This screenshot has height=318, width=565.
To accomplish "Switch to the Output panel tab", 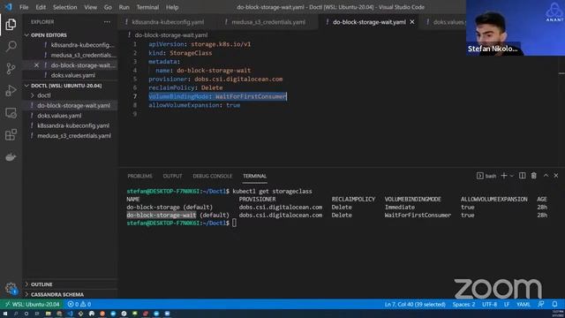I will (x=172, y=176).
